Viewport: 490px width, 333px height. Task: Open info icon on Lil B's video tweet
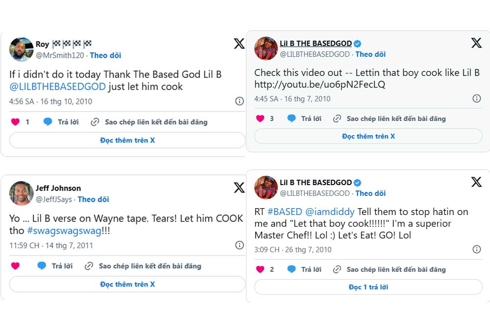pos(477,99)
